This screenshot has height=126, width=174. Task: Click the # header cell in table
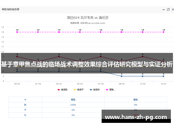click(25, 100)
